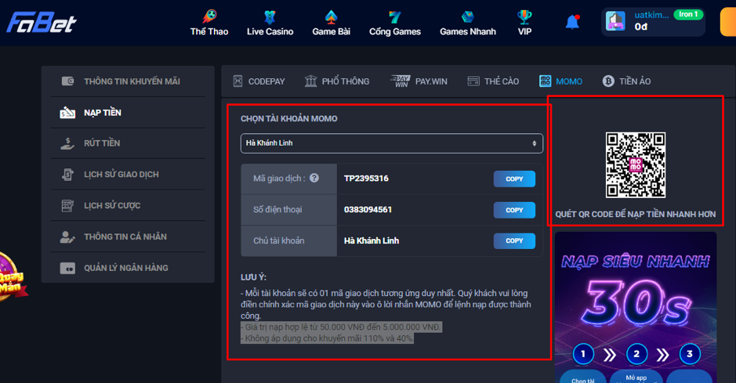Click the MoMo QR code image

pos(635,165)
